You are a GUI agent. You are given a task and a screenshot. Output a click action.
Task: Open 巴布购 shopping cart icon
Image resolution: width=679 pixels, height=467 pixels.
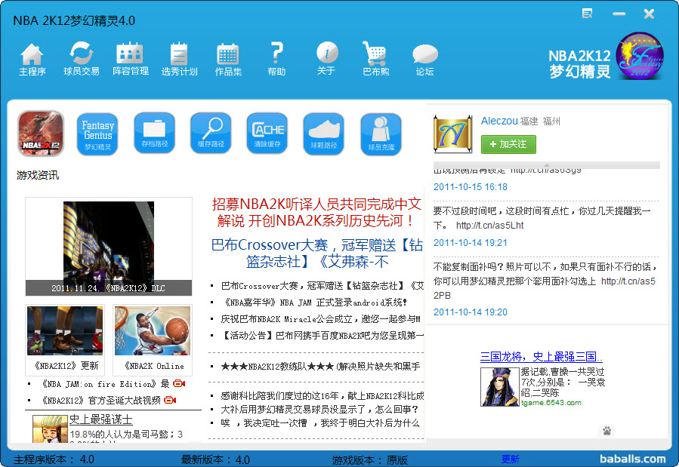coord(375,59)
